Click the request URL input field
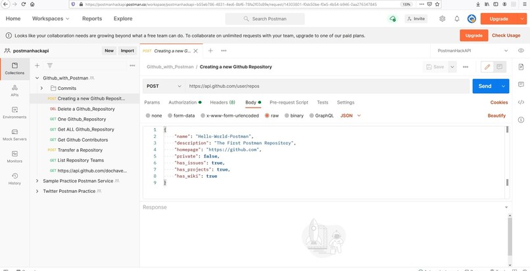Viewport: 530px width, 271px height. (327, 86)
